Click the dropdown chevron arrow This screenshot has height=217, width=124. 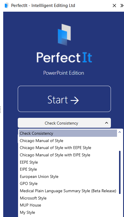107,123
